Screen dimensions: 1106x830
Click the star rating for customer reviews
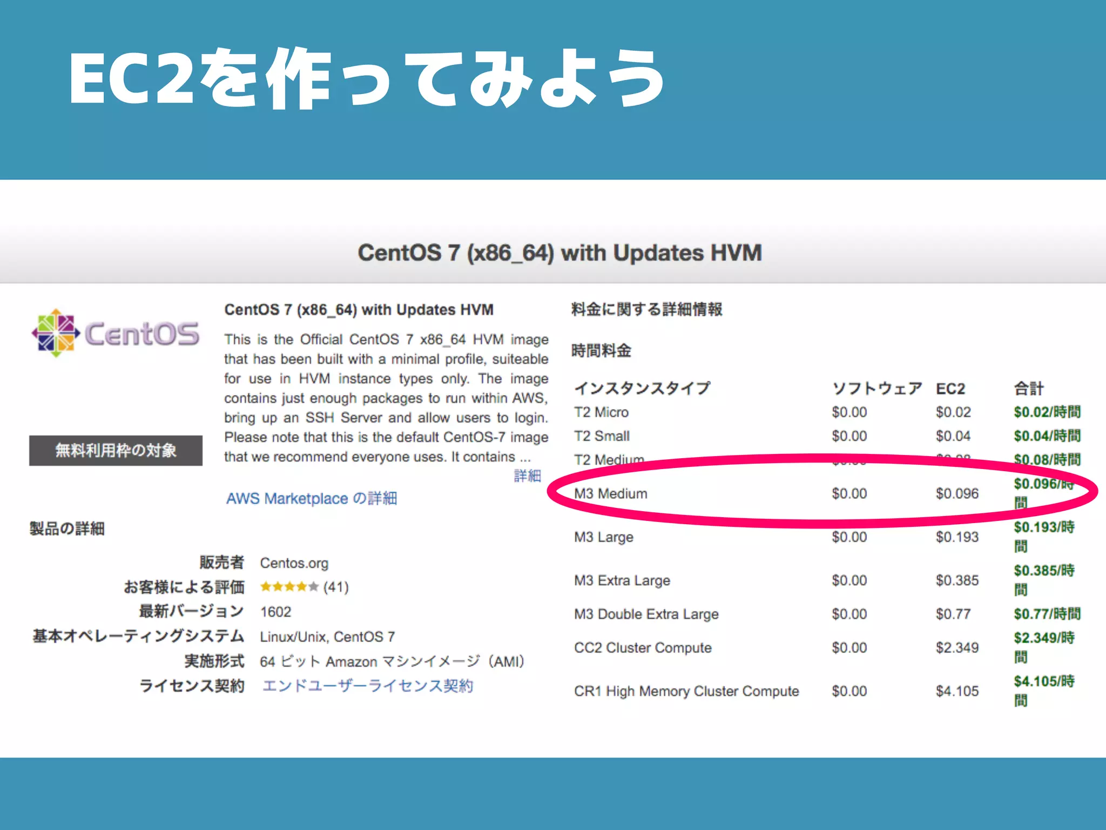pos(289,586)
